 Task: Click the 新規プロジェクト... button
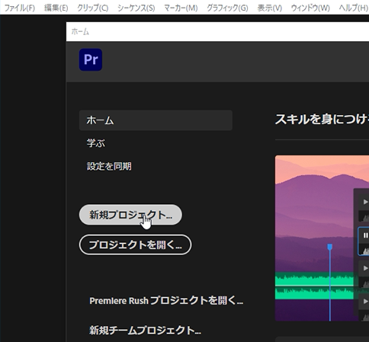(x=130, y=215)
